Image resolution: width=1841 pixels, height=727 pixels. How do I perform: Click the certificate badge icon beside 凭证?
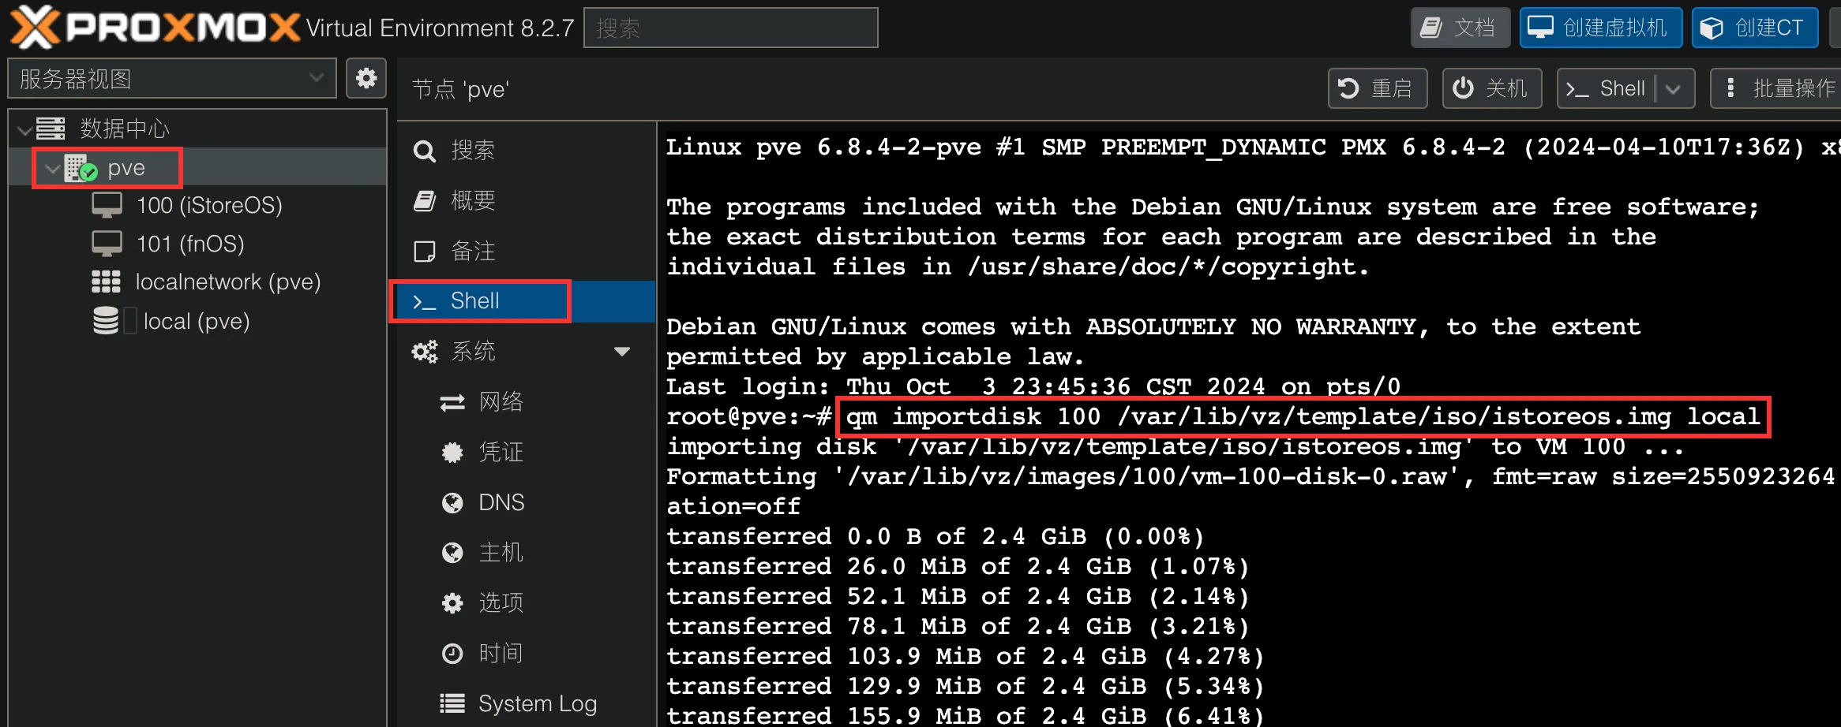click(x=452, y=453)
